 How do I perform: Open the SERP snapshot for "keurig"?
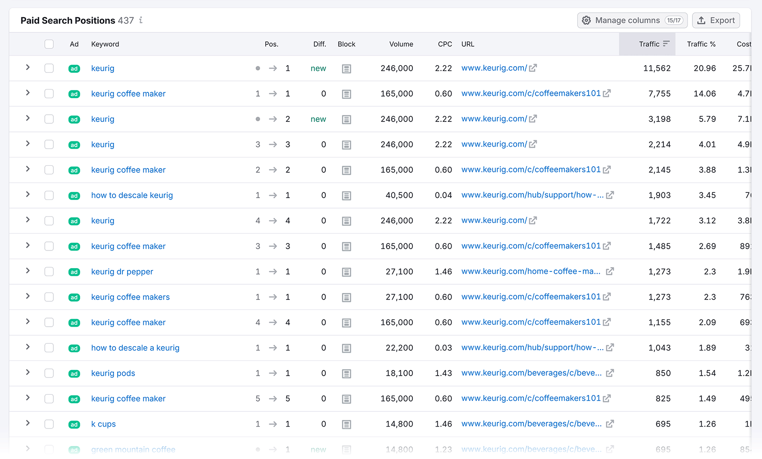click(x=346, y=68)
